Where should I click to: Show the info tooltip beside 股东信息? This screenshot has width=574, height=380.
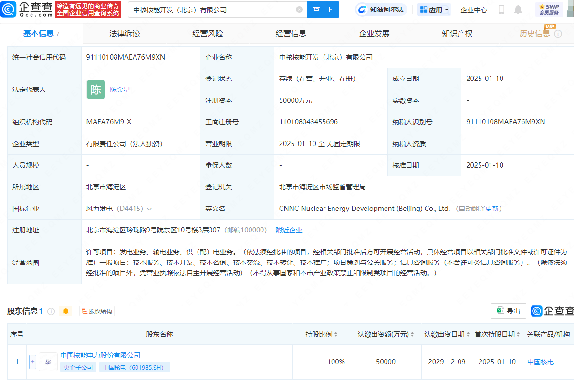point(51,311)
